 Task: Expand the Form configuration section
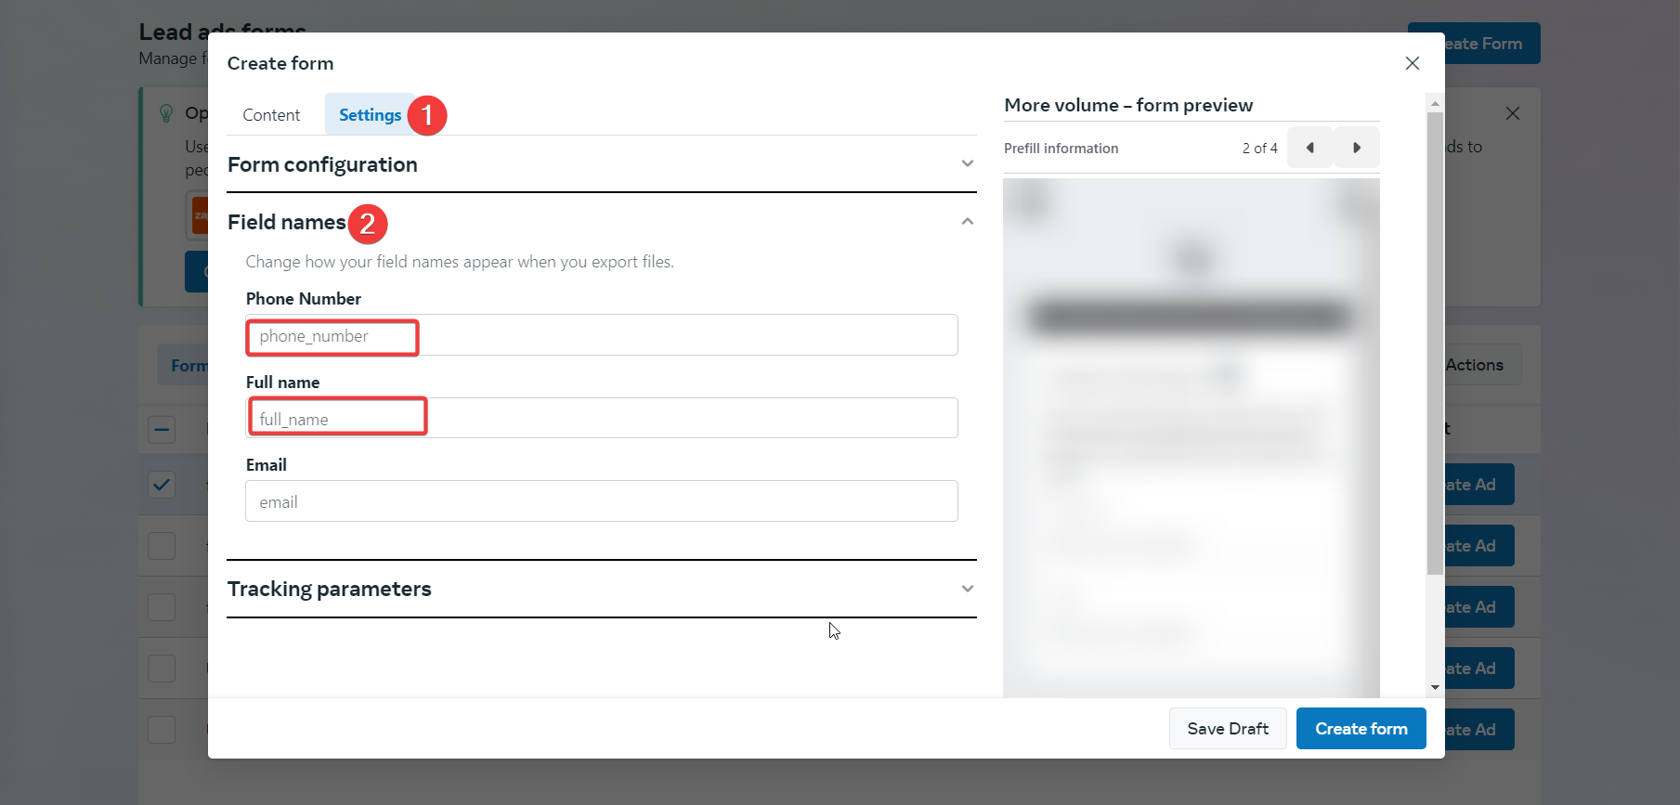pyautogui.click(x=967, y=164)
